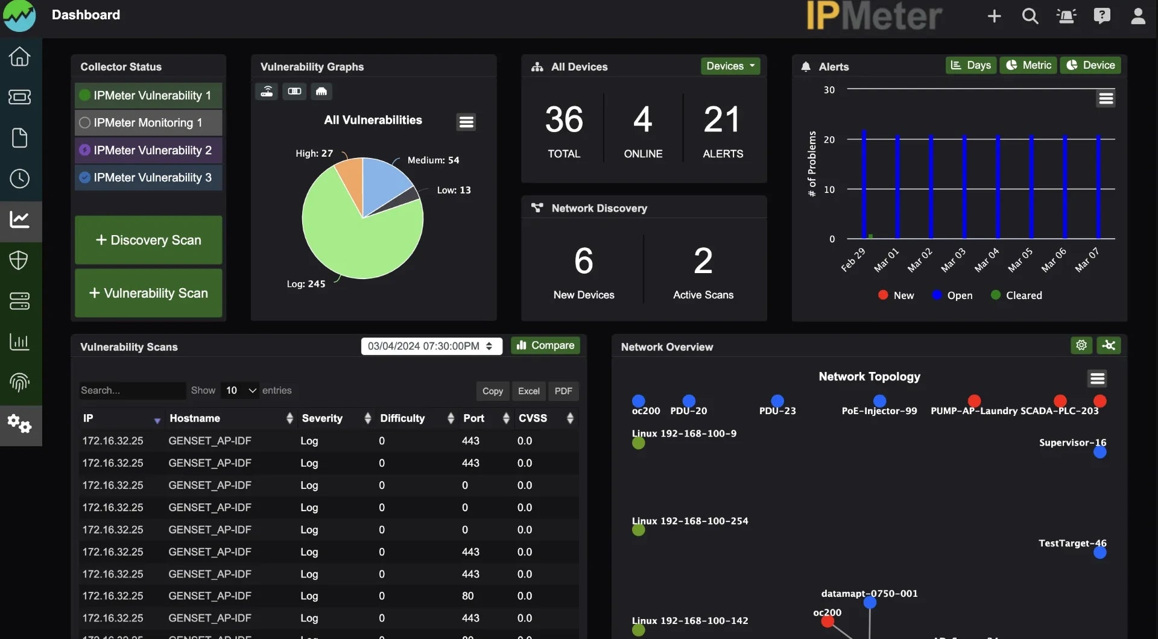Click the Log: 245 green pie slice
Viewport: 1158px width, 639px height.
point(356,241)
